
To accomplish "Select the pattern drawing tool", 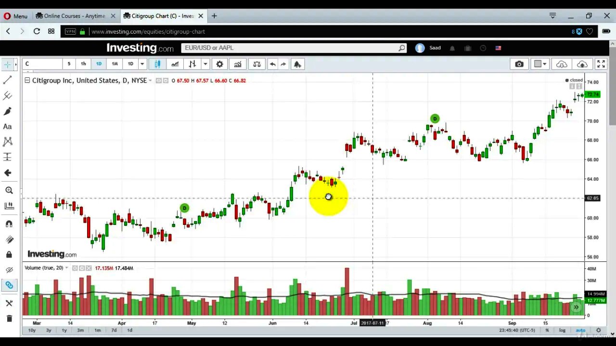I will tap(8, 142).
